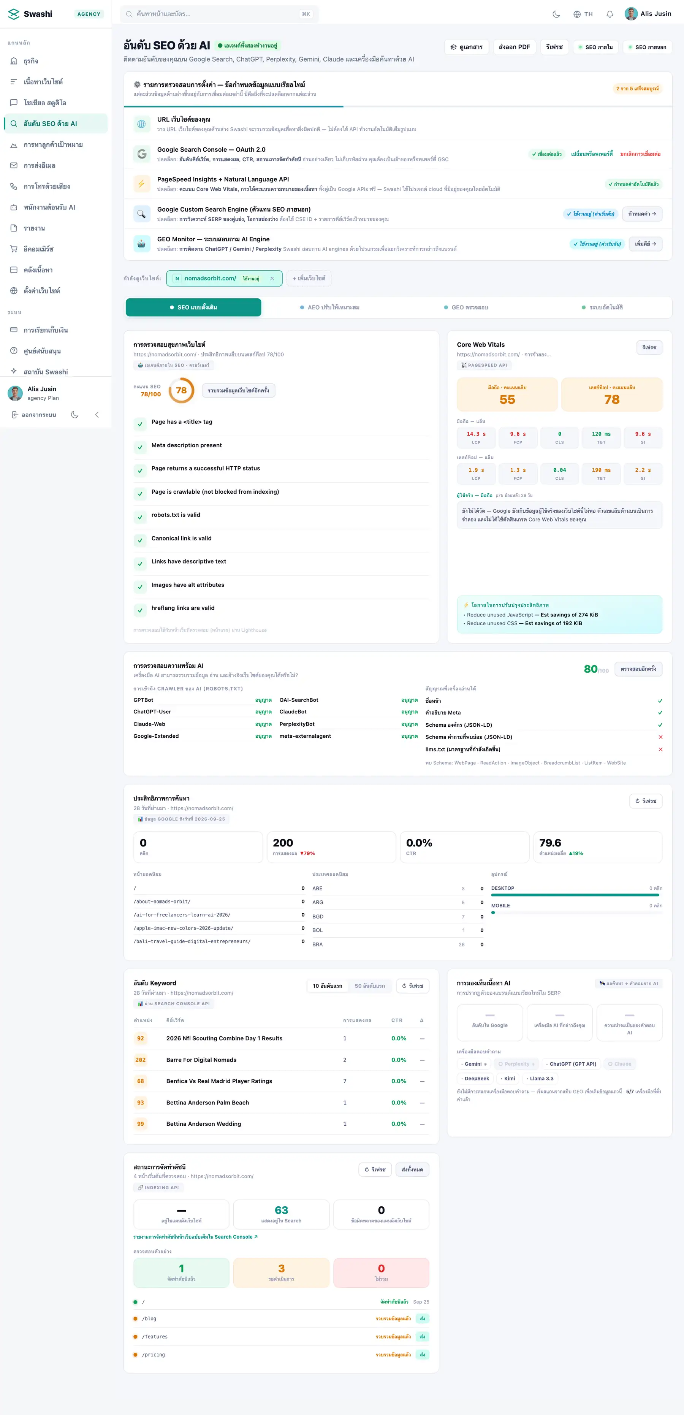Open กำหนดค่า for Custom Search Engine
Viewport: 684px width, 1415px height.
click(x=642, y=214)
